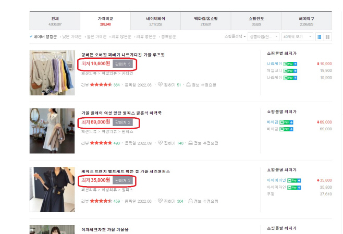The width and height of the screenshot is (343, 234).
Task: Open the 전체 tab
Action: [55, 21]
